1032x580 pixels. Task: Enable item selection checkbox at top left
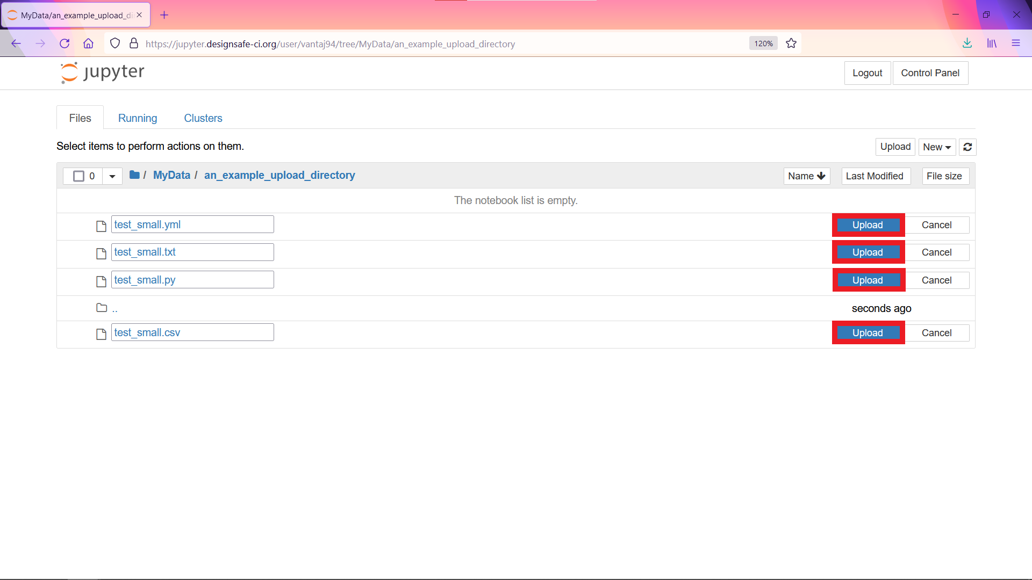[78, 176]
